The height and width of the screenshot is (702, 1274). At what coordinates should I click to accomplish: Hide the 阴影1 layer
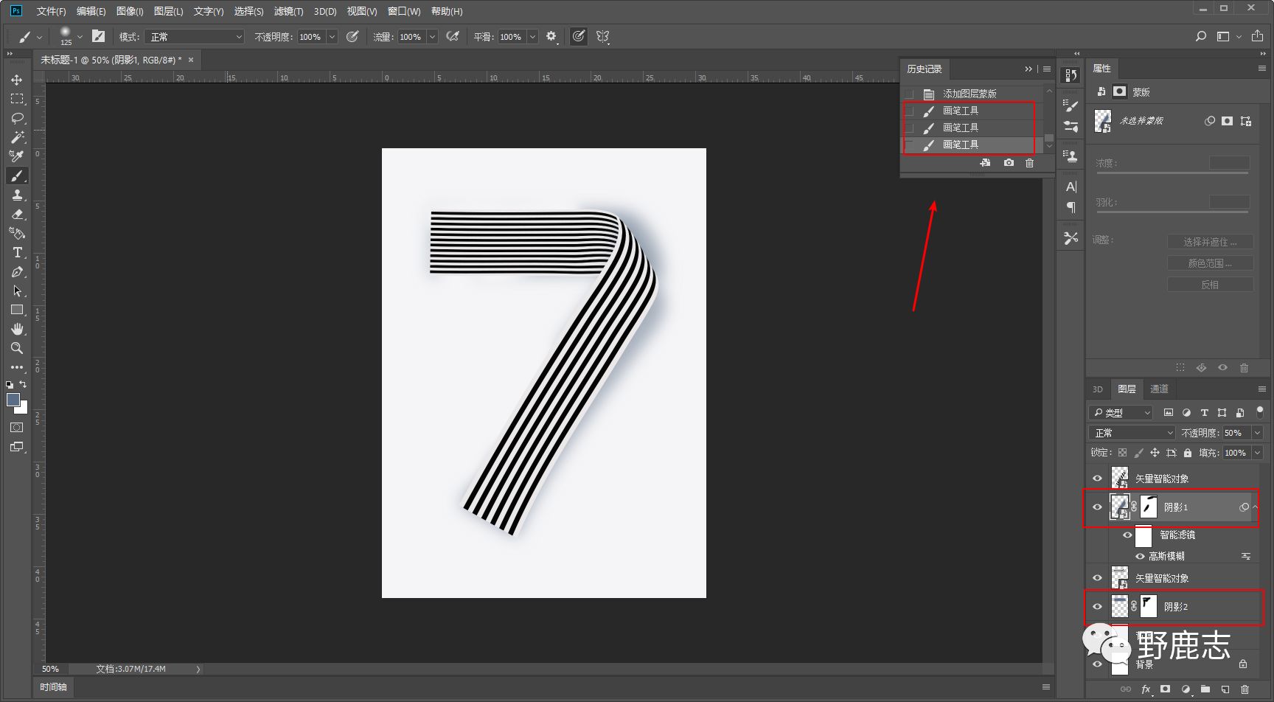(1097, 507)
